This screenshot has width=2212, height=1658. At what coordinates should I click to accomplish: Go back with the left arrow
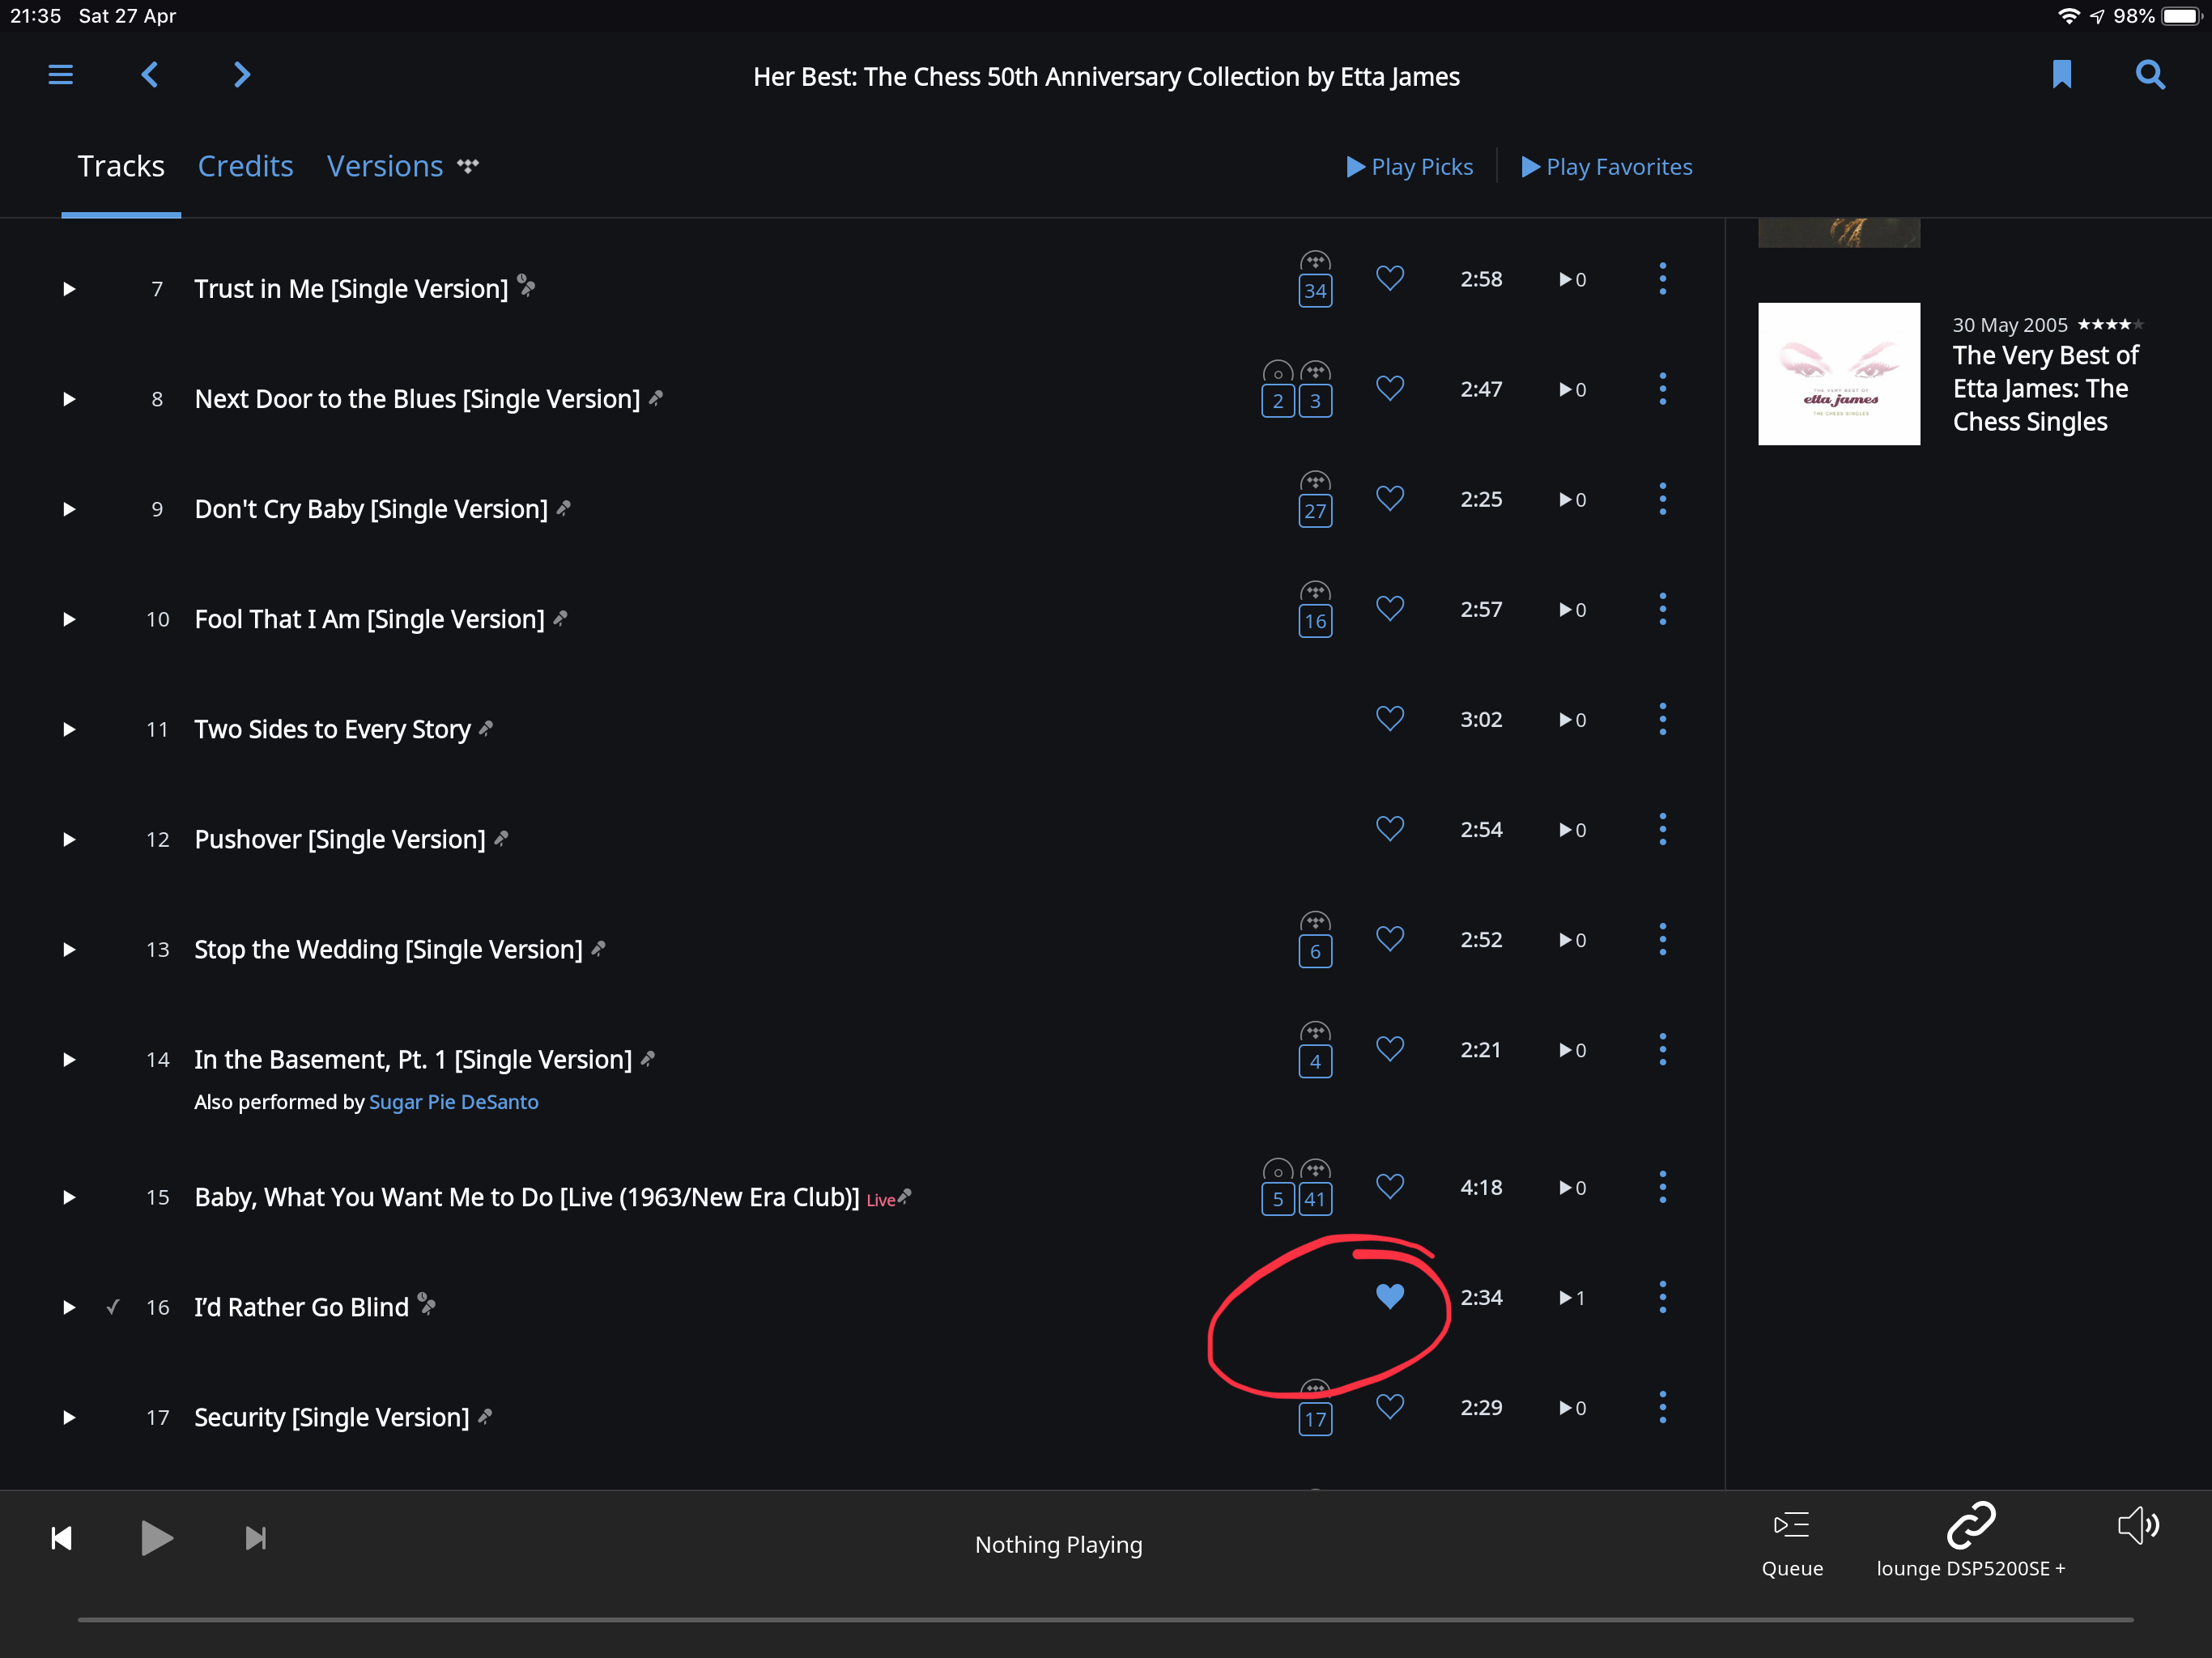150,75
